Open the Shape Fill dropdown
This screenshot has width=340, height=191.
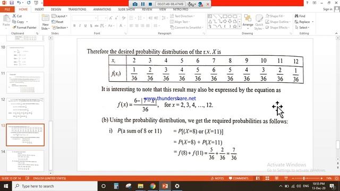coord(275,16)
